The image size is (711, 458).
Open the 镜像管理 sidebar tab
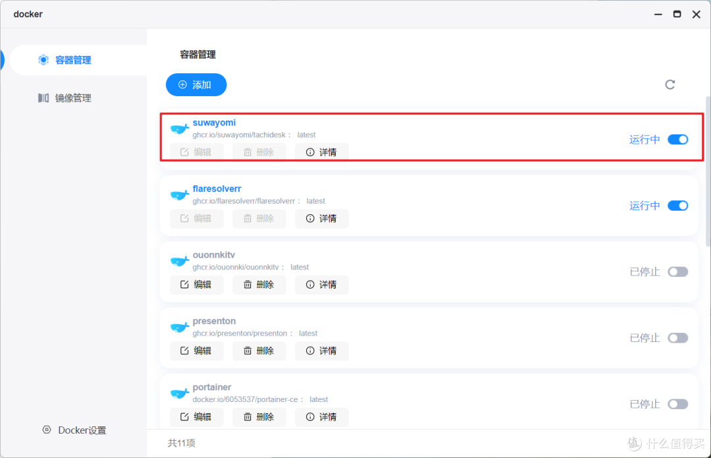coord(65,98)
